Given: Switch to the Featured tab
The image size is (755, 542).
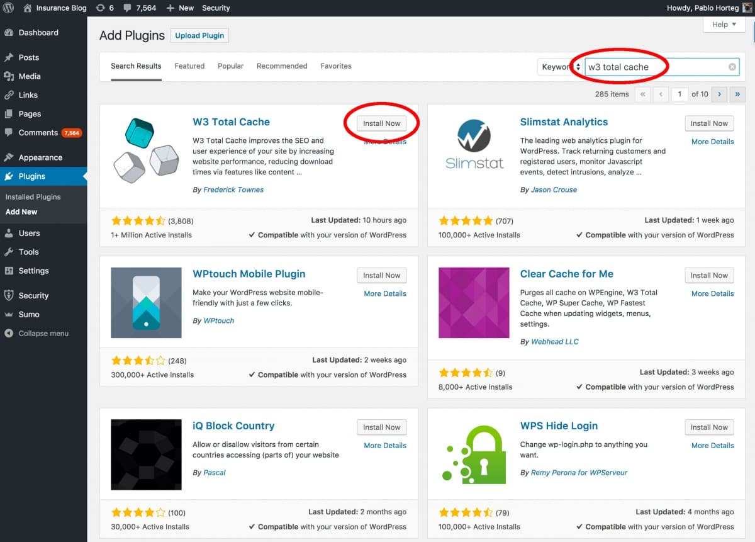Looking at the screenshot, I should tap(189, 65).
